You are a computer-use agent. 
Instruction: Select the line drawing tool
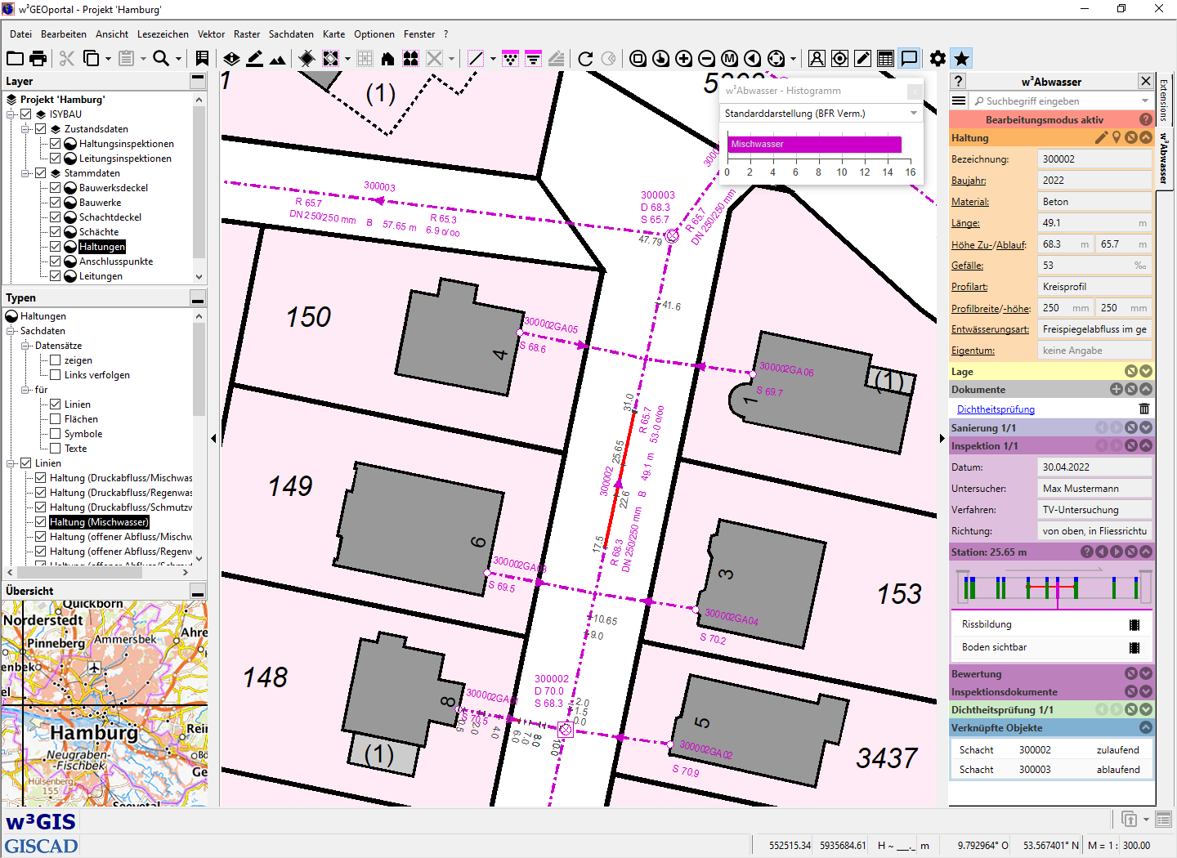476,58
